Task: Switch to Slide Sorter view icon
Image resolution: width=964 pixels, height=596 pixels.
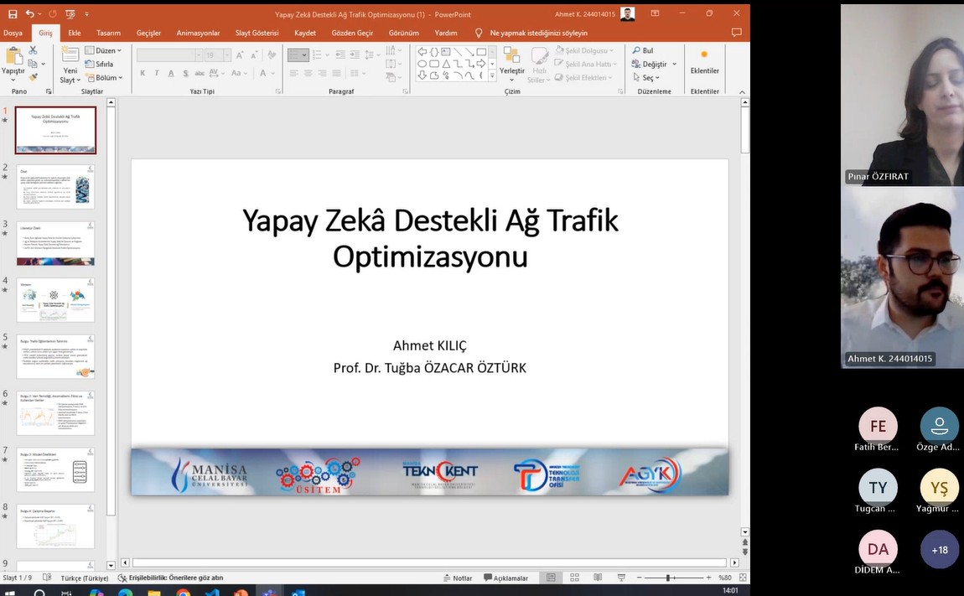Action: (x=574, y=578)
